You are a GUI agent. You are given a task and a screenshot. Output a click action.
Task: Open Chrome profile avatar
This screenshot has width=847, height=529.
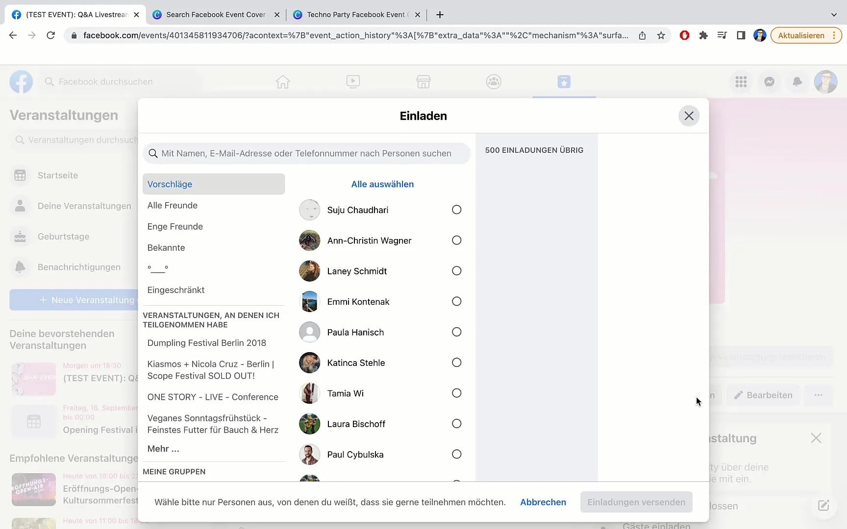click(x=760, y=35)
